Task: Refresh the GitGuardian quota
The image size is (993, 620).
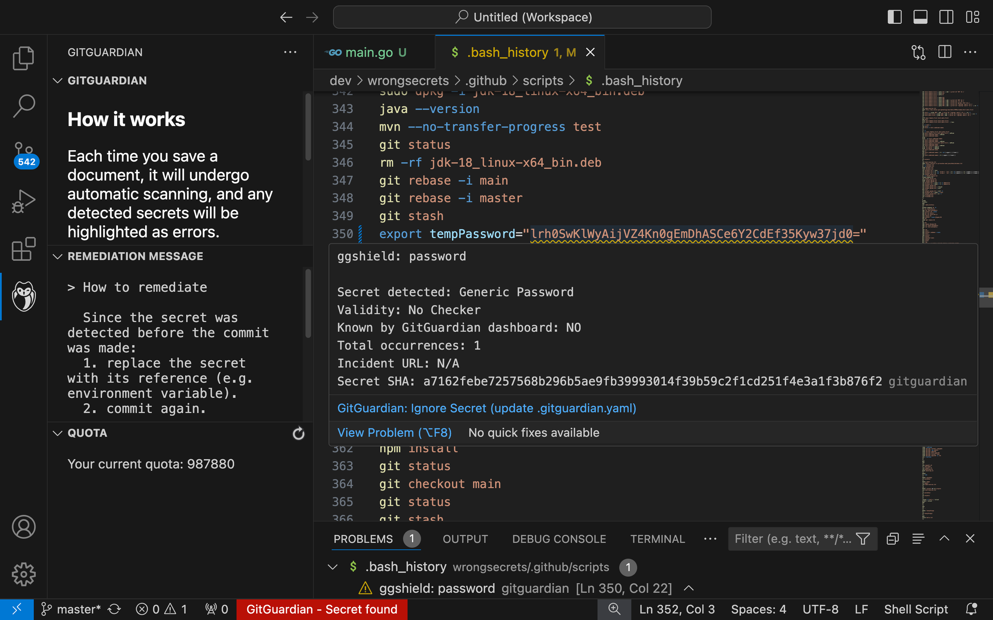Action: 298,433
